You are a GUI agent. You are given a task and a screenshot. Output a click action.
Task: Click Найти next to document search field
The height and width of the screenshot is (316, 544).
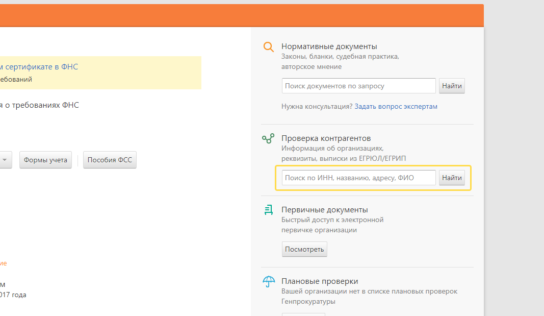pyautogui.click(x=452, y=86)
